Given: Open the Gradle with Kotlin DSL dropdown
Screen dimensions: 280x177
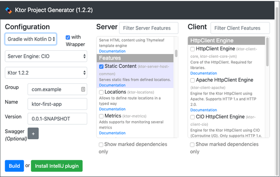Looking at the screenshot, I should coord(31,39).
